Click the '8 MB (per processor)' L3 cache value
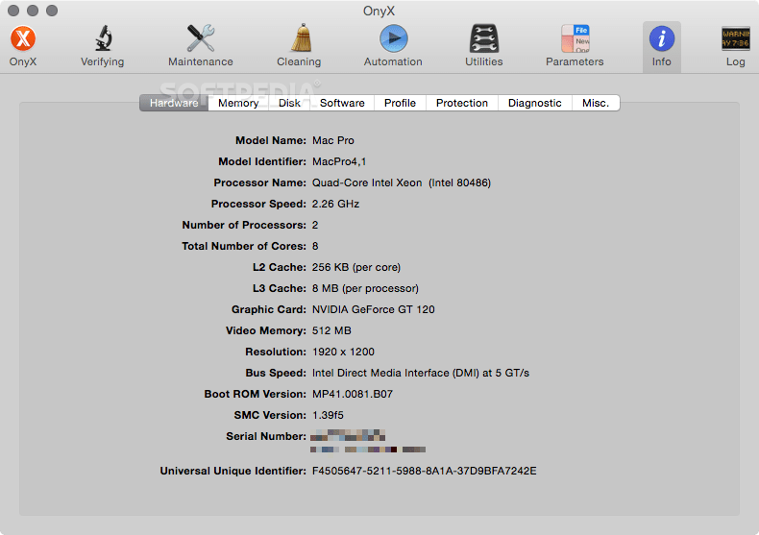 tap(365, 288)
